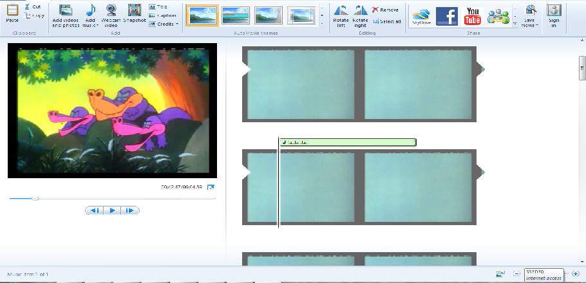Select second clip in top storyboard row
586x283 pixels.
(x=418, y=85)
